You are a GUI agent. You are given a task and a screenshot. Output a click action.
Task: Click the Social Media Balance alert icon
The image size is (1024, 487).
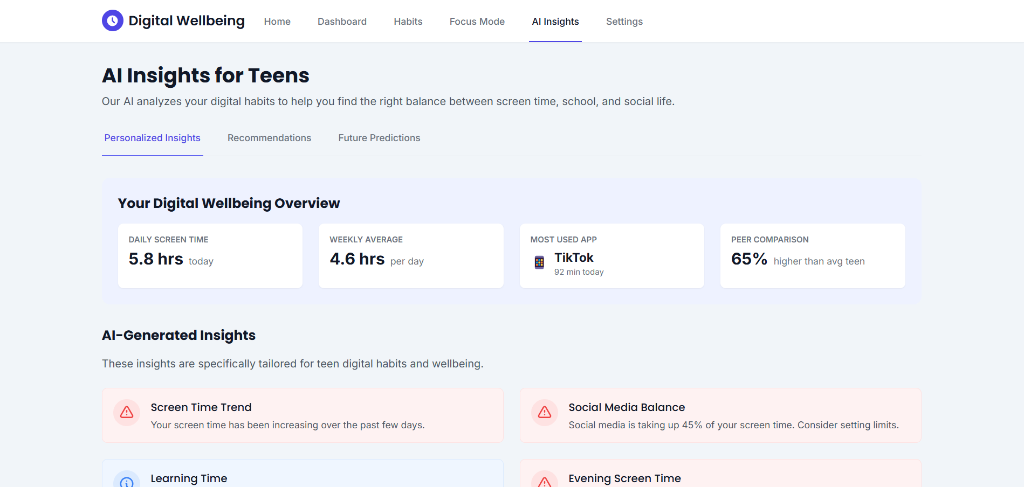[x=545, y=412]
